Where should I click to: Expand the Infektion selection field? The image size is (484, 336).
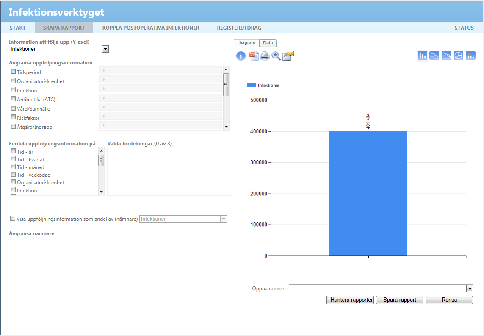pyautogui.click(x=160, y=89)
